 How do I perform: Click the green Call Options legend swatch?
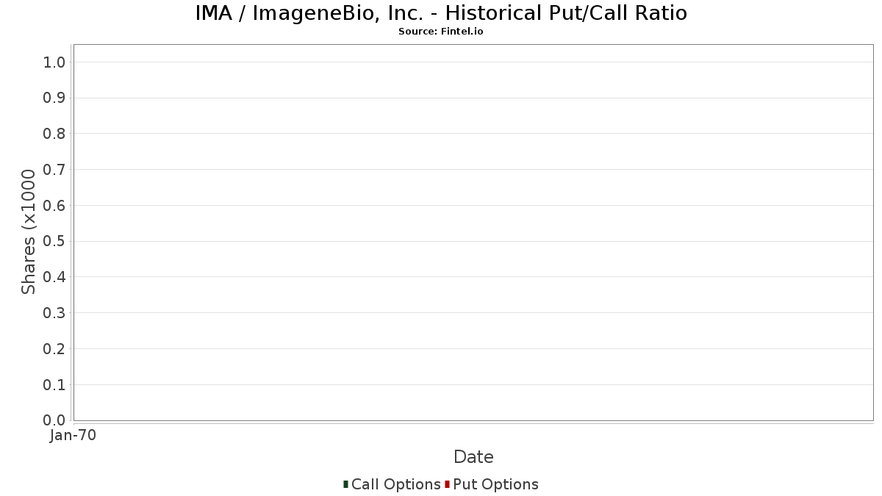[x=345, y=484]
